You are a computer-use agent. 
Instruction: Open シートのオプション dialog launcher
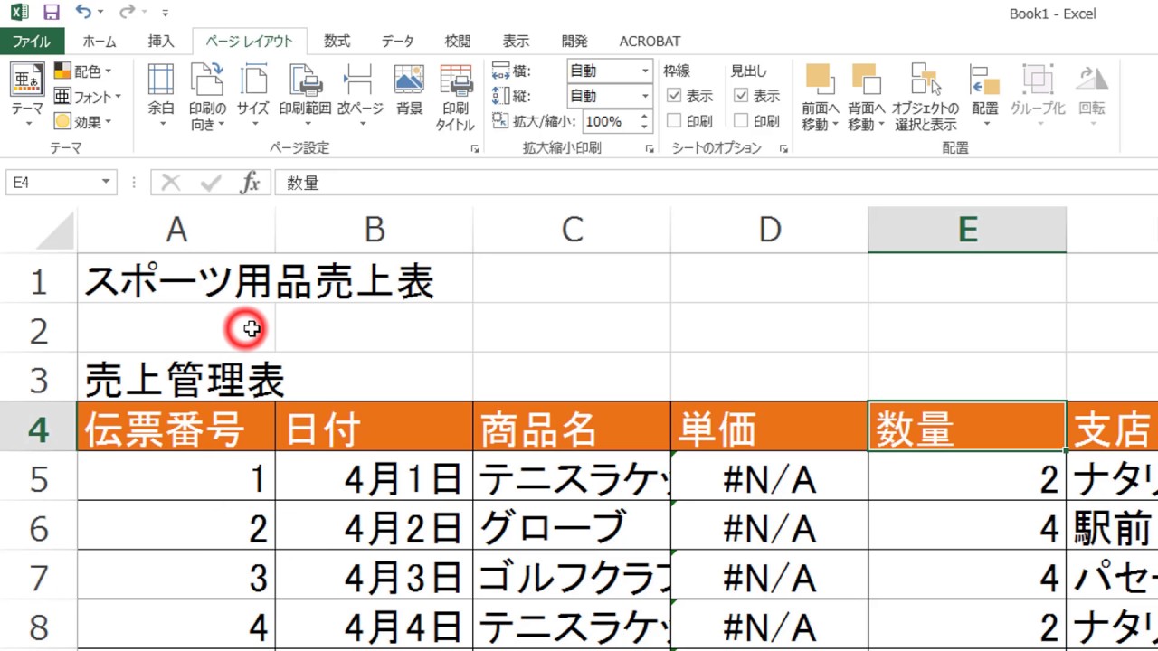[783, 149]
